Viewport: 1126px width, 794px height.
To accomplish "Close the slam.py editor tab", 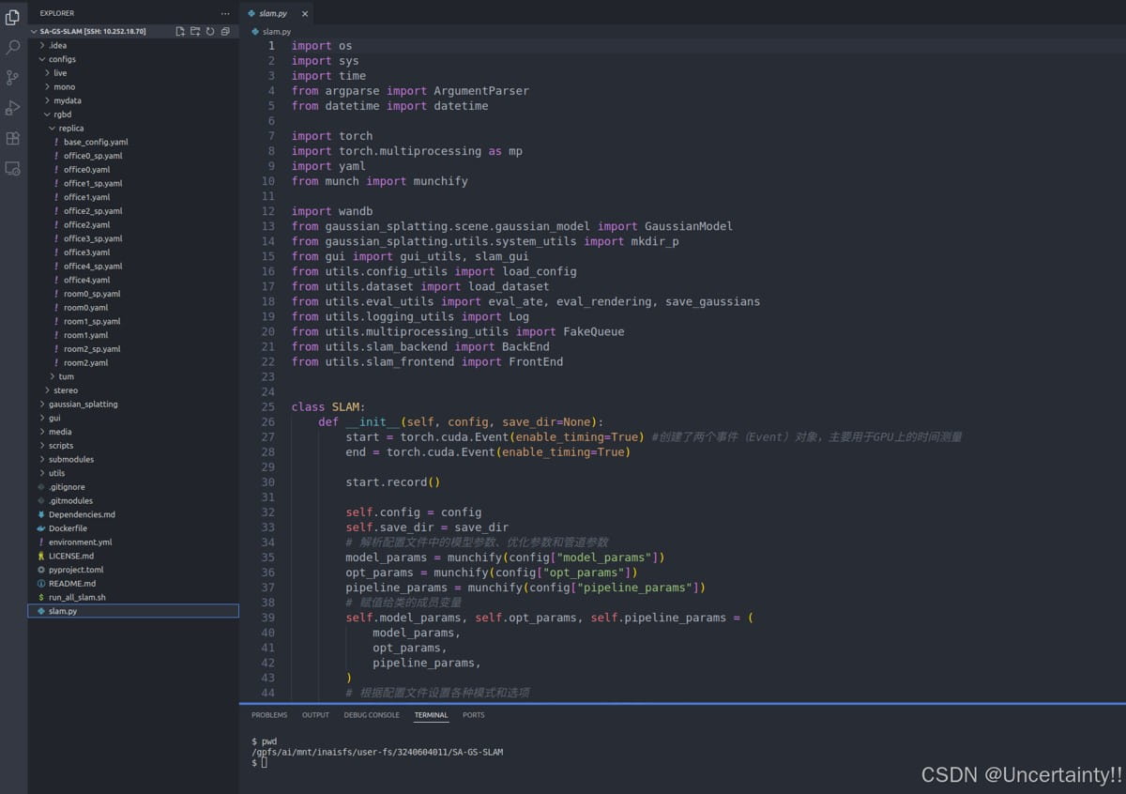I will [306, 14].
